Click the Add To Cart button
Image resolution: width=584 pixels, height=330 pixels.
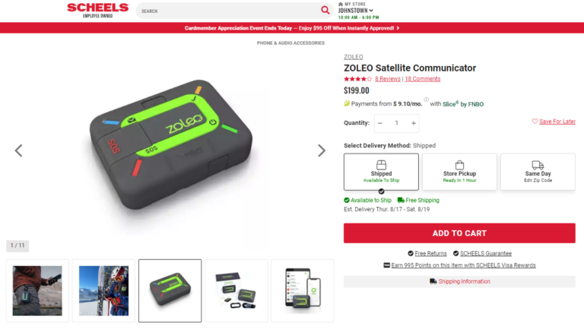click(x=459, y=233)
